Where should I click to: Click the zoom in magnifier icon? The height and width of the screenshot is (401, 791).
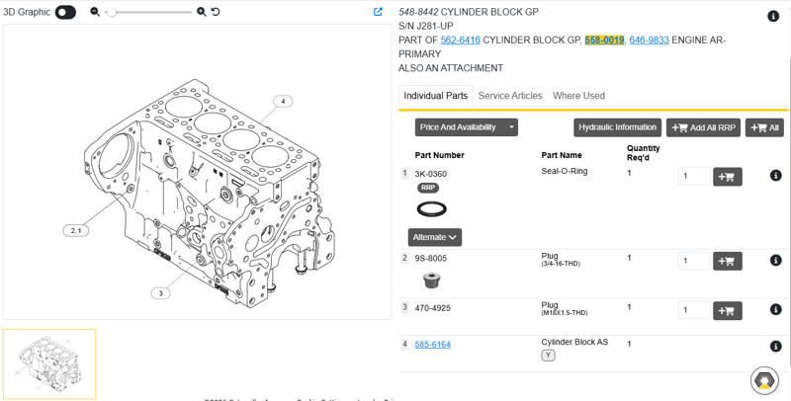click(202, 12)
